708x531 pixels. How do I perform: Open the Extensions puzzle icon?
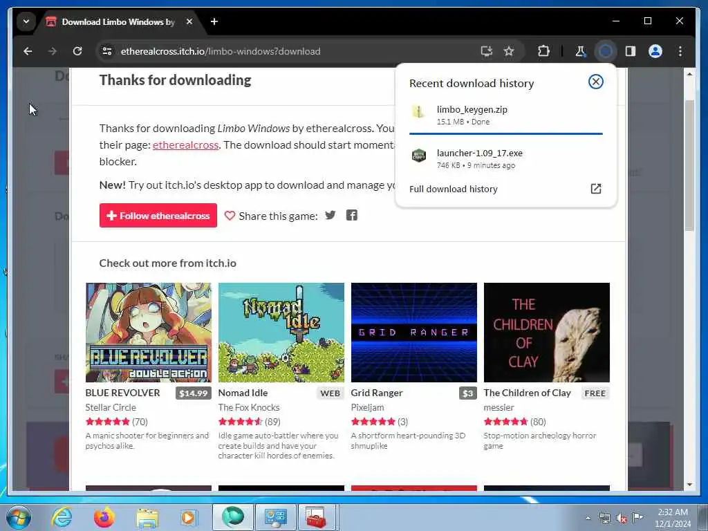[543, 51]
